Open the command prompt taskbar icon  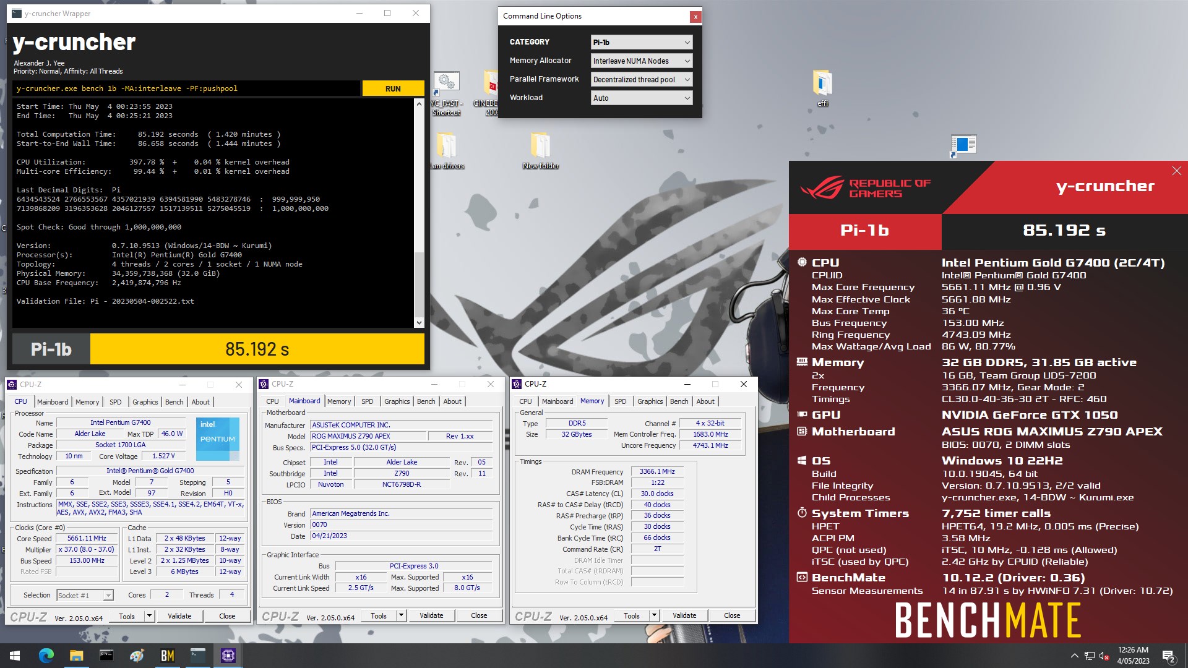(106, 656)
